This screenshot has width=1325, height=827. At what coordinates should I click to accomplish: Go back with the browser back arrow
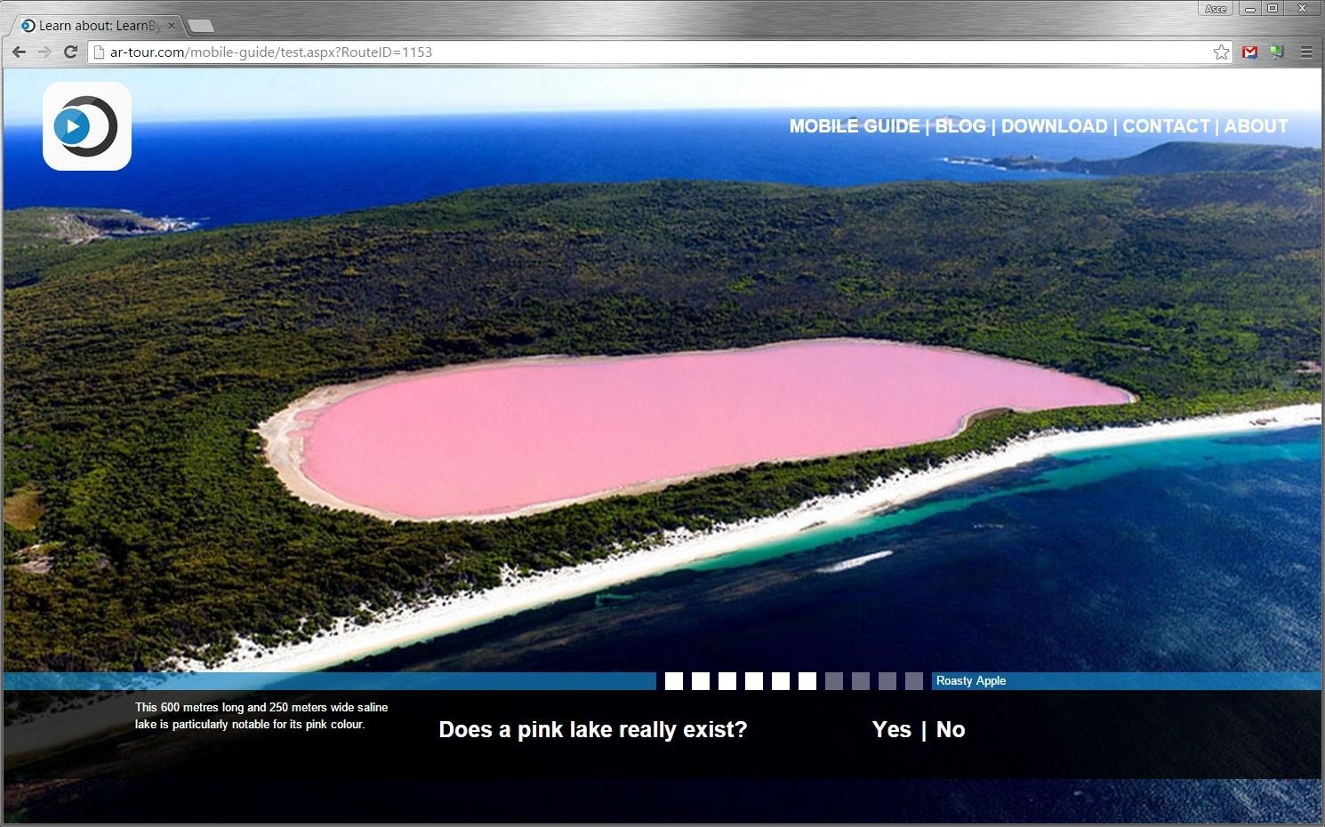[19, 52]
